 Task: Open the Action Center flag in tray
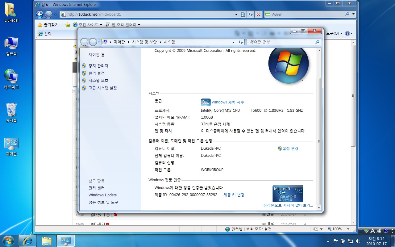(x=336, y=241)
